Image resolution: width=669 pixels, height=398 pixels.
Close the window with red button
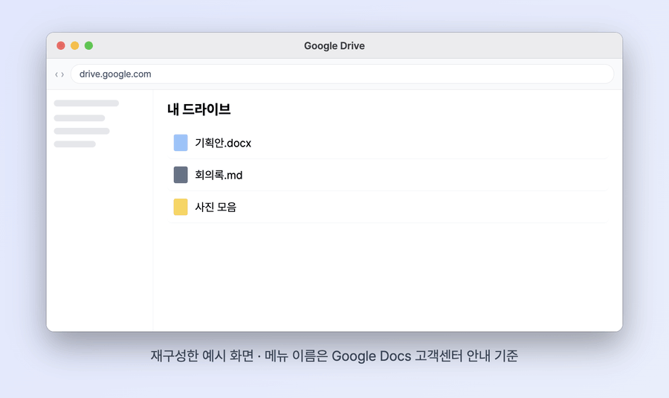(x=61, y=45)
